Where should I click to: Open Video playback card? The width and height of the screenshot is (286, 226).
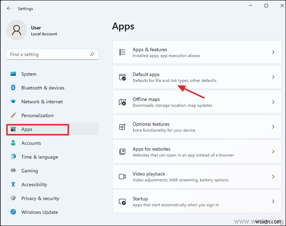(197, 176)
